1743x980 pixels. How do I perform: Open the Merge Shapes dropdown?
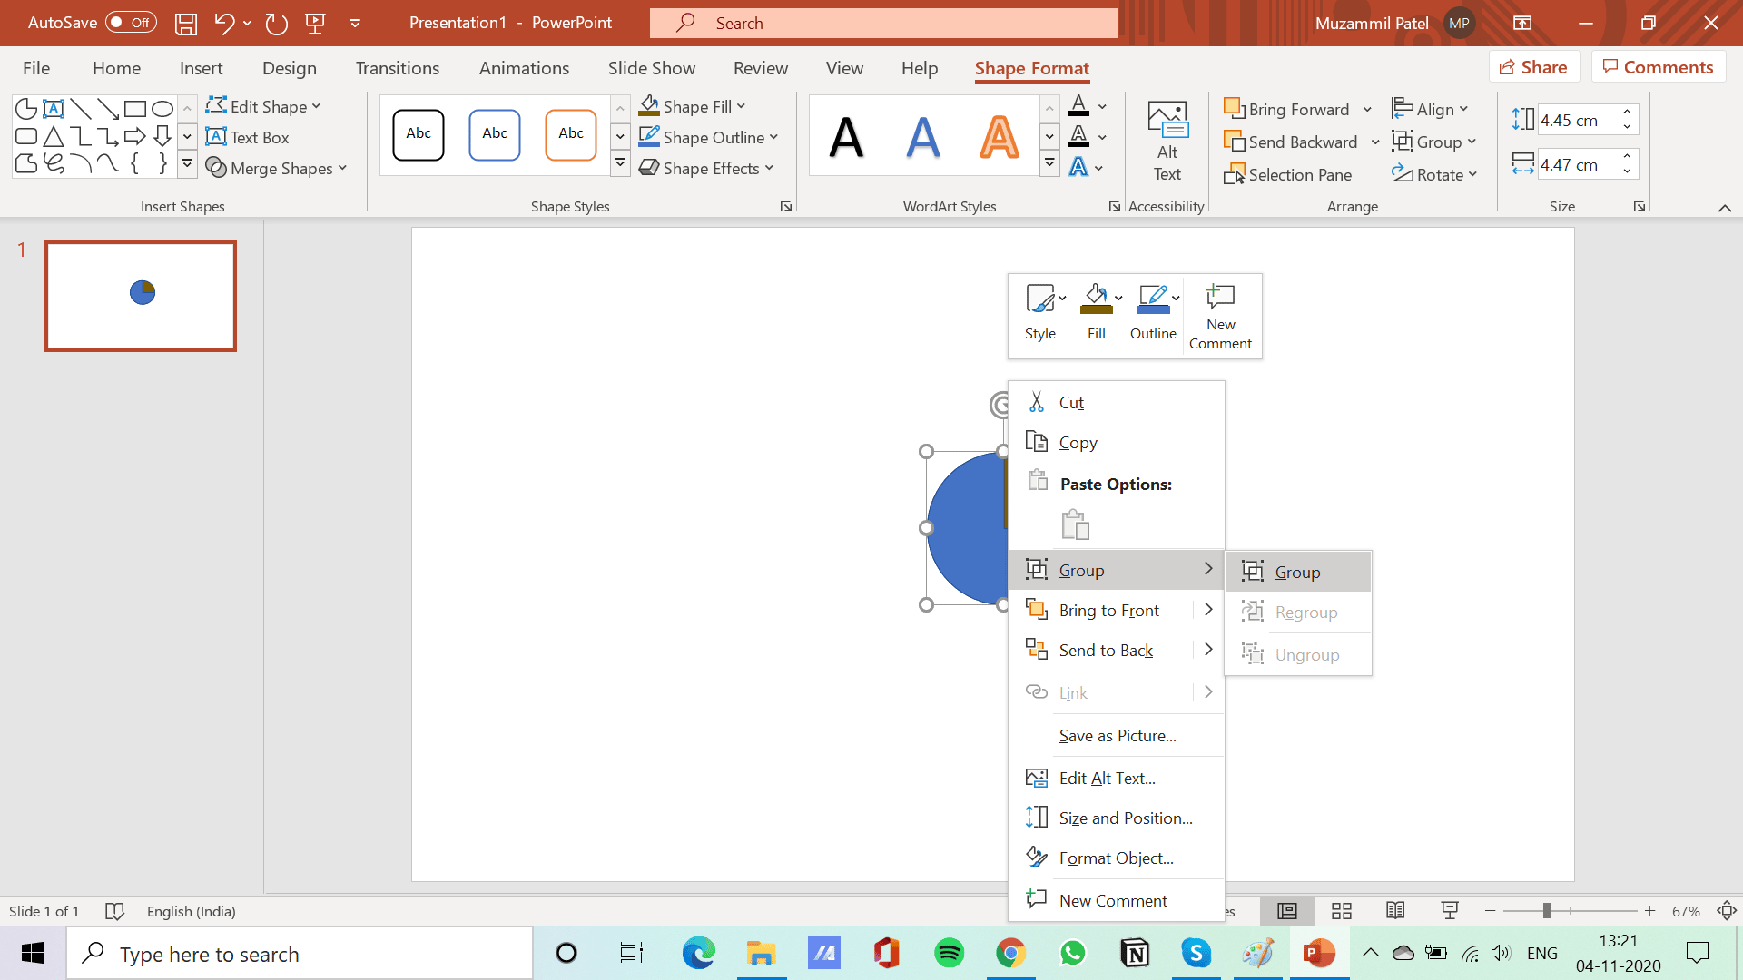(277, 168)
